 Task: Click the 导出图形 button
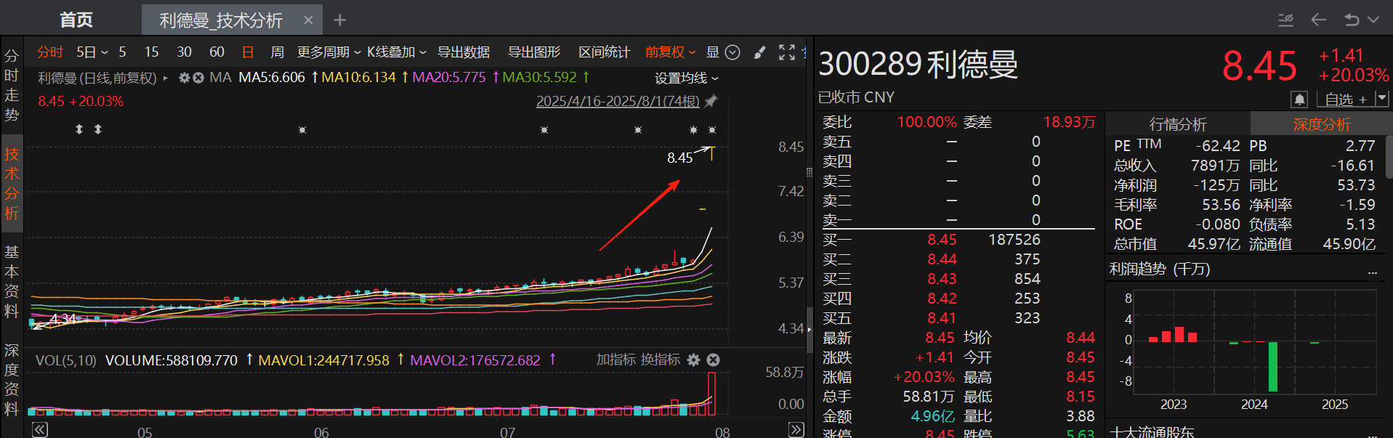(x=534, y=52)
